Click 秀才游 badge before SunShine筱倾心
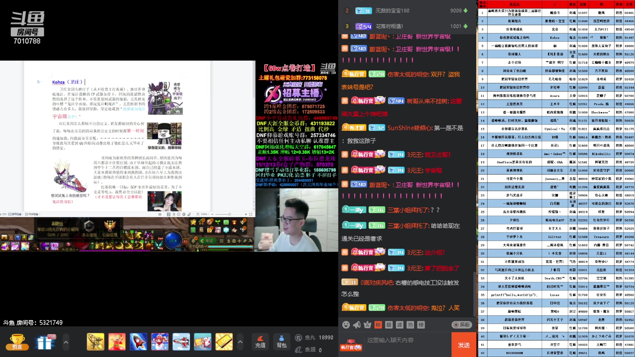Screen dimensions: 635x357 [354, 128]
